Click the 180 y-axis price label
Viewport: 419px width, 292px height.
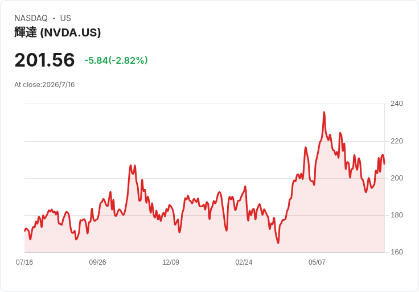pos(397,215)
